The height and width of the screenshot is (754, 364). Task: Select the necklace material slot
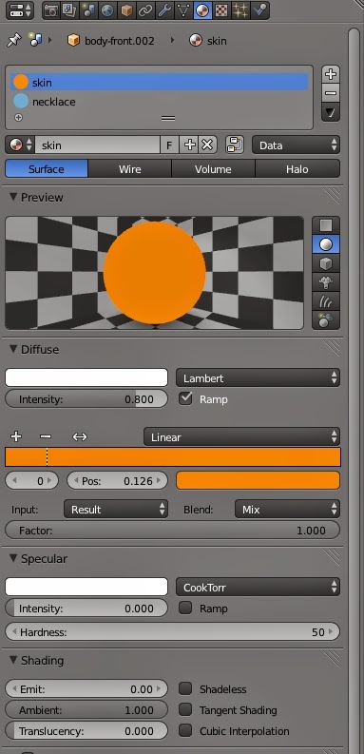click(x=159, y=102)
